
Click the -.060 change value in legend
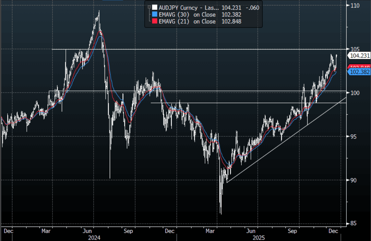tap(253, 7)
